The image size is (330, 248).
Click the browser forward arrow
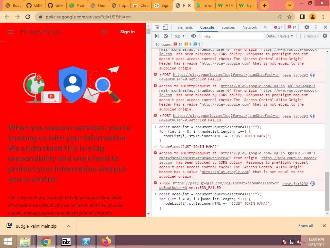[x=17, y=17]
